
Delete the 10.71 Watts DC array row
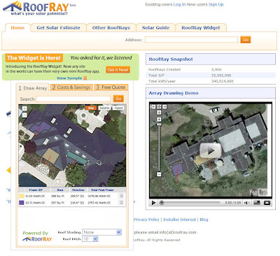(121, 203)
